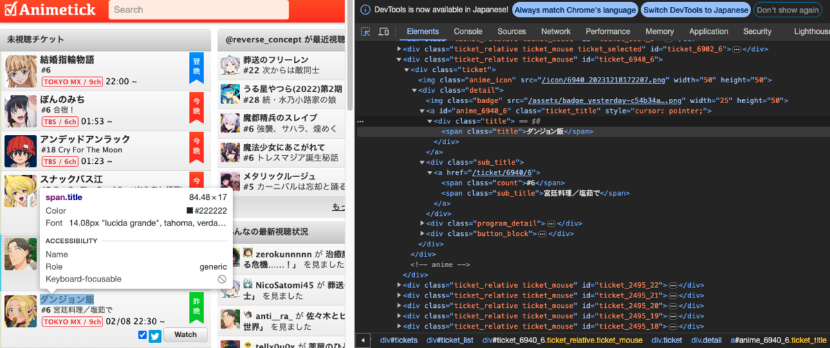
Task: Expand the button_block div node
Action: [423, 234]
